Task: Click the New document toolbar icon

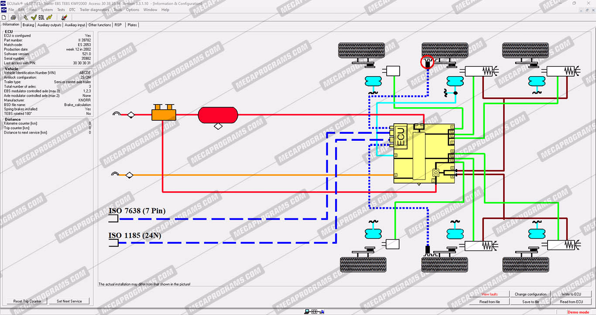Action: (x=4, y=17)
